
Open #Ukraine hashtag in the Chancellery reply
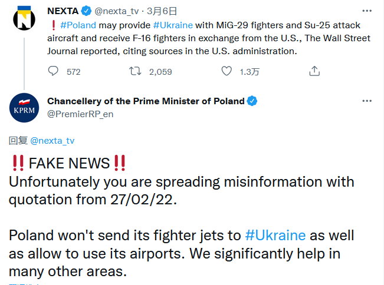point(275,235)
